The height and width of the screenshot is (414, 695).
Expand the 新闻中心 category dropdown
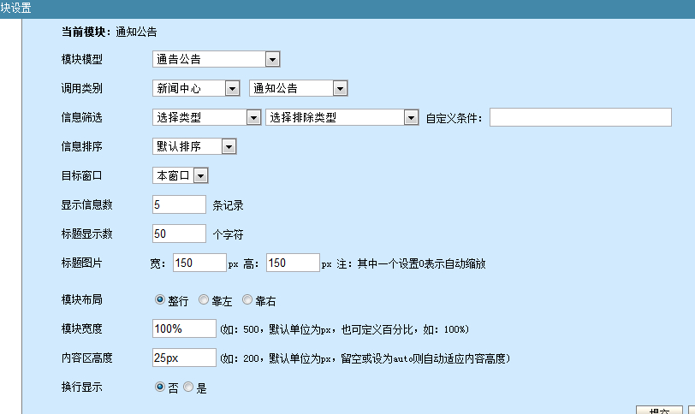pos(196,88)
